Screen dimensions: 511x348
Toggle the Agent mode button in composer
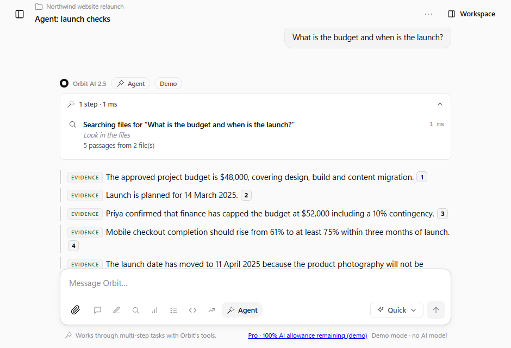pyautogui.click(x=242, y=310)
